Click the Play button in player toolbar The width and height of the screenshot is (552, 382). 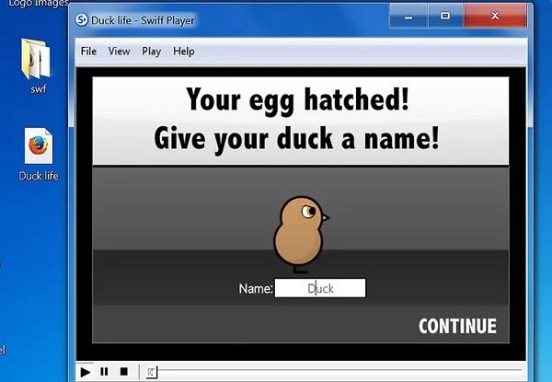pyautogui.click(x=85, y=372)
